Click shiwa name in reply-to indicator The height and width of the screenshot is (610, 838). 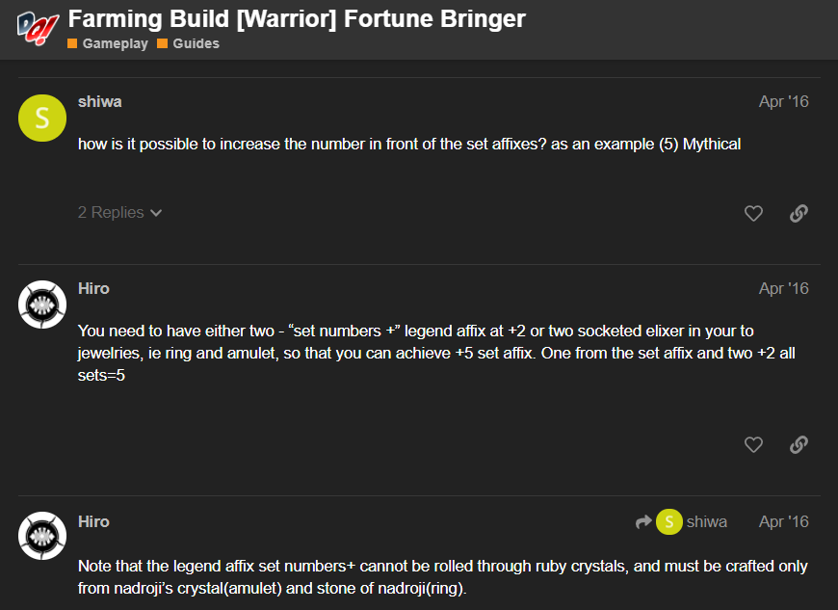point(707,521)
